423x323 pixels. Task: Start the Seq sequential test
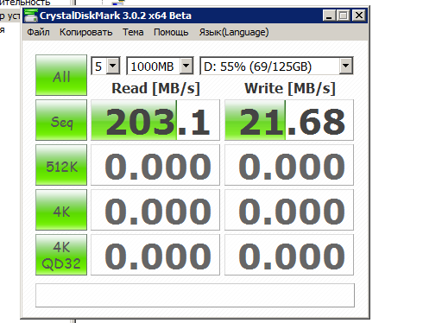click(61, 120)
